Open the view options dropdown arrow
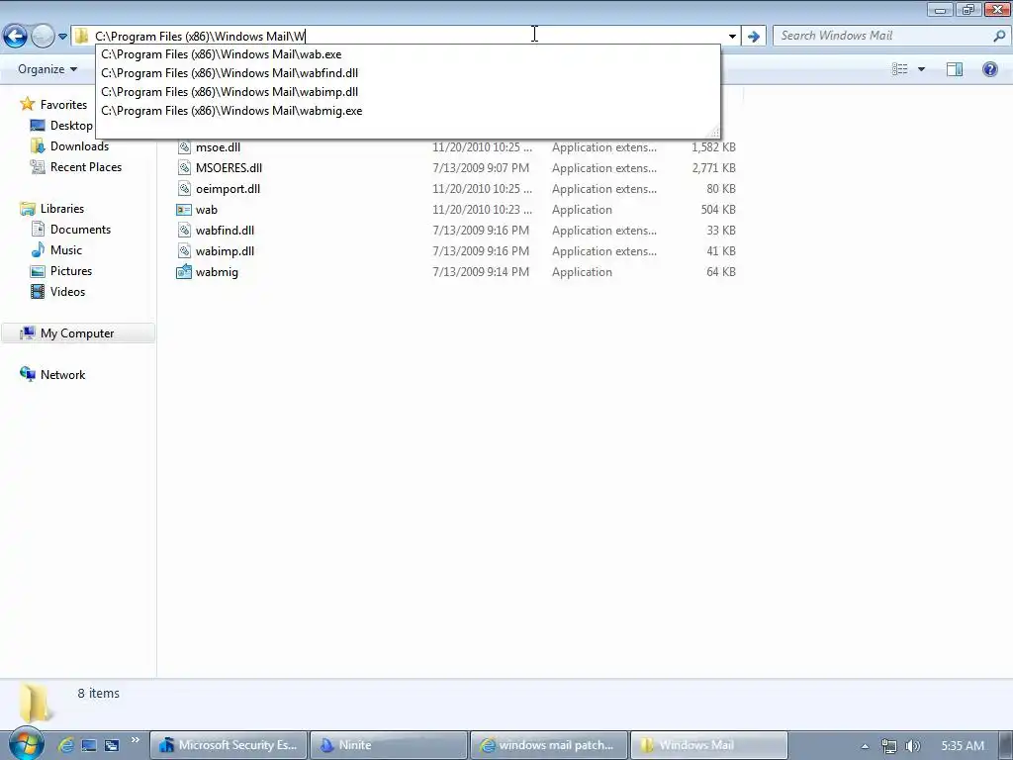 tap(921, 69)
